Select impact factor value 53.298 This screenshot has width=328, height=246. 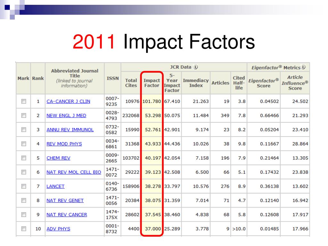[x=153, y=115]
